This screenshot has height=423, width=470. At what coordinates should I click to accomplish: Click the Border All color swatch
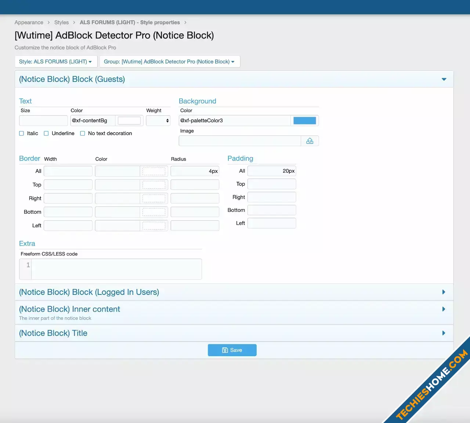click(154, 171)
